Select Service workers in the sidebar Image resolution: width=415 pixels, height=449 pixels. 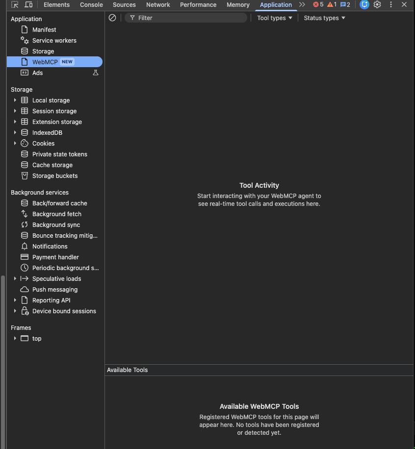click(54, 40)
